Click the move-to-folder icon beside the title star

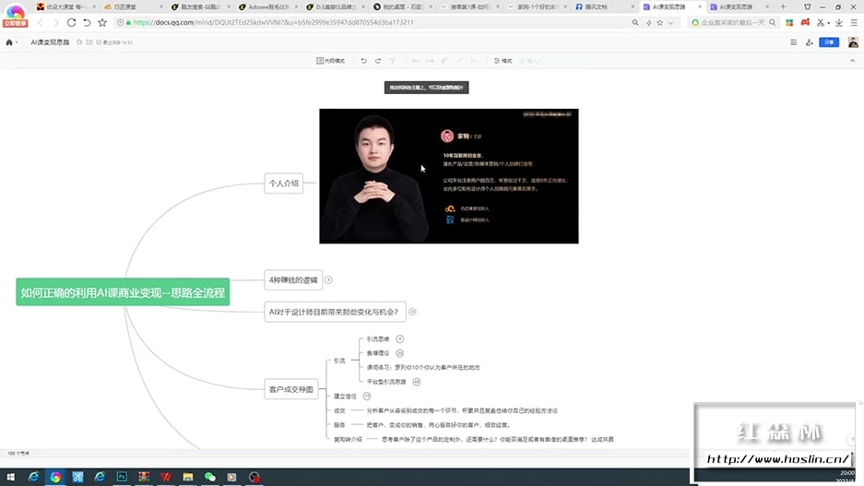pos(89,42)
